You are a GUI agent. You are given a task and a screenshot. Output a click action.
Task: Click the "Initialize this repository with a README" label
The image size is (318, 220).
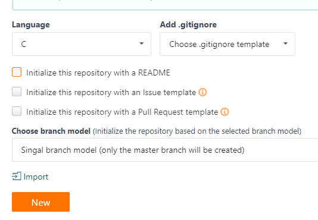[x=98, y=73]
